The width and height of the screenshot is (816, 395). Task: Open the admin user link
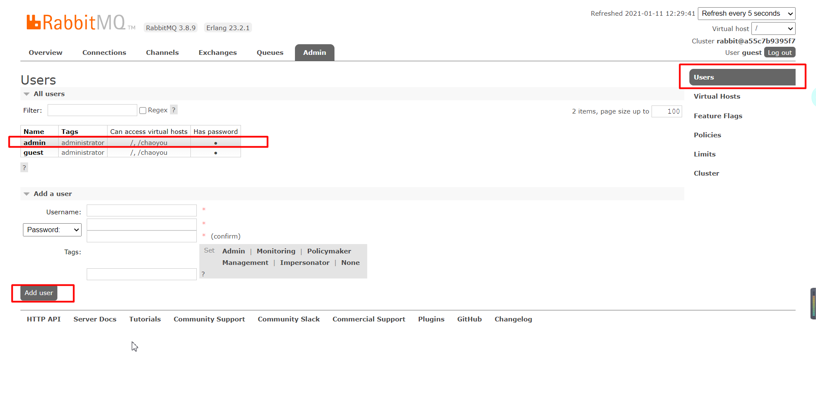[x=34, y=143]
